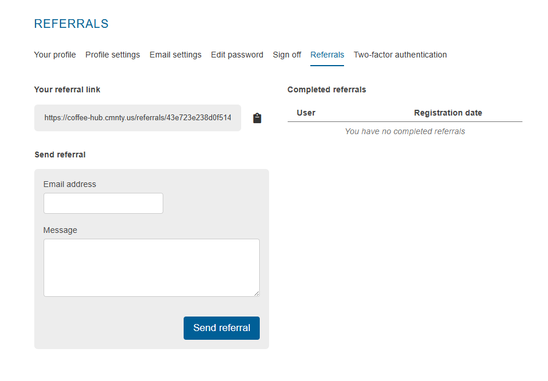Go to the Email settings tab
The image size is (548, 381).
[x=175, y=55]
